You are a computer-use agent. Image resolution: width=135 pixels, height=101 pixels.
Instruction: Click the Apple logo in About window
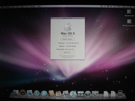point(68,27)
